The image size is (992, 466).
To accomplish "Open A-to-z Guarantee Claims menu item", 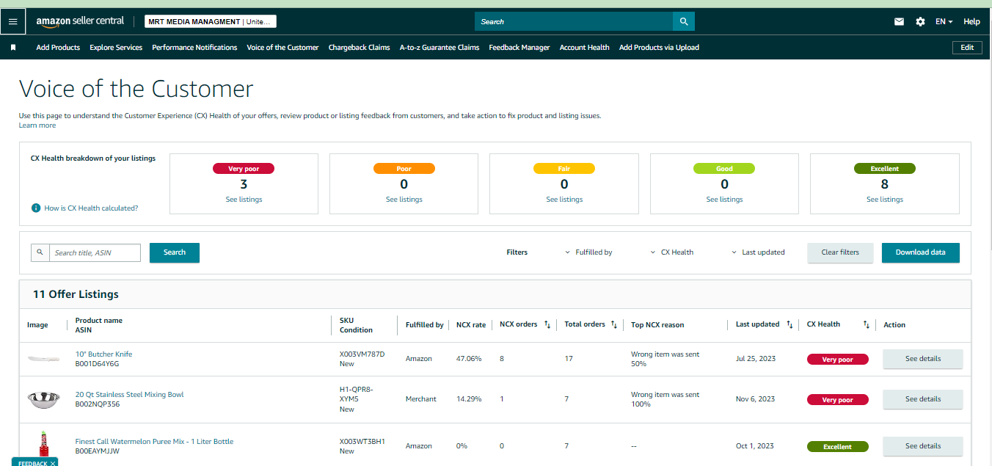I will (x=439, y=48).
